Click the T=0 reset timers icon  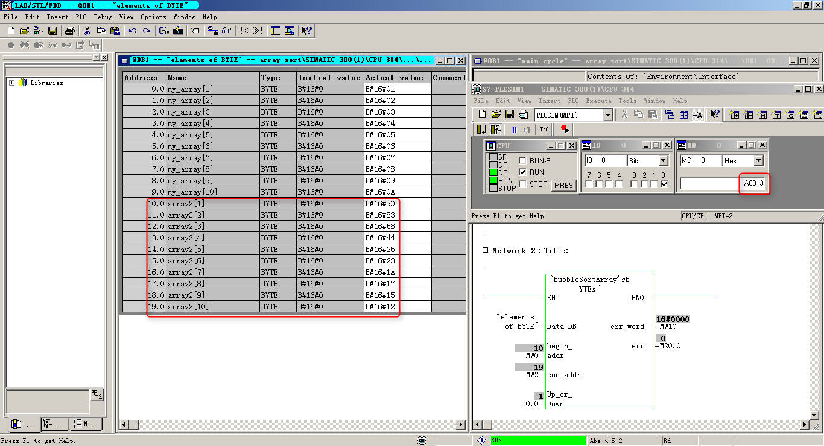pos(544,130)
